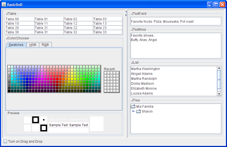
Task: Switch to the RGB tab
Action: pos(45,45)
